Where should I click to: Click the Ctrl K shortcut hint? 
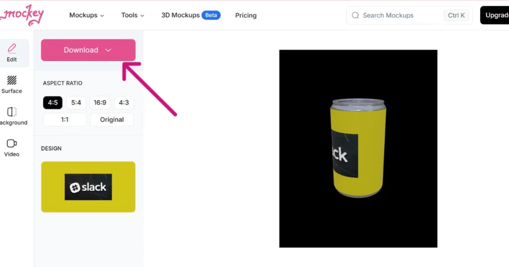pos(456,15)
